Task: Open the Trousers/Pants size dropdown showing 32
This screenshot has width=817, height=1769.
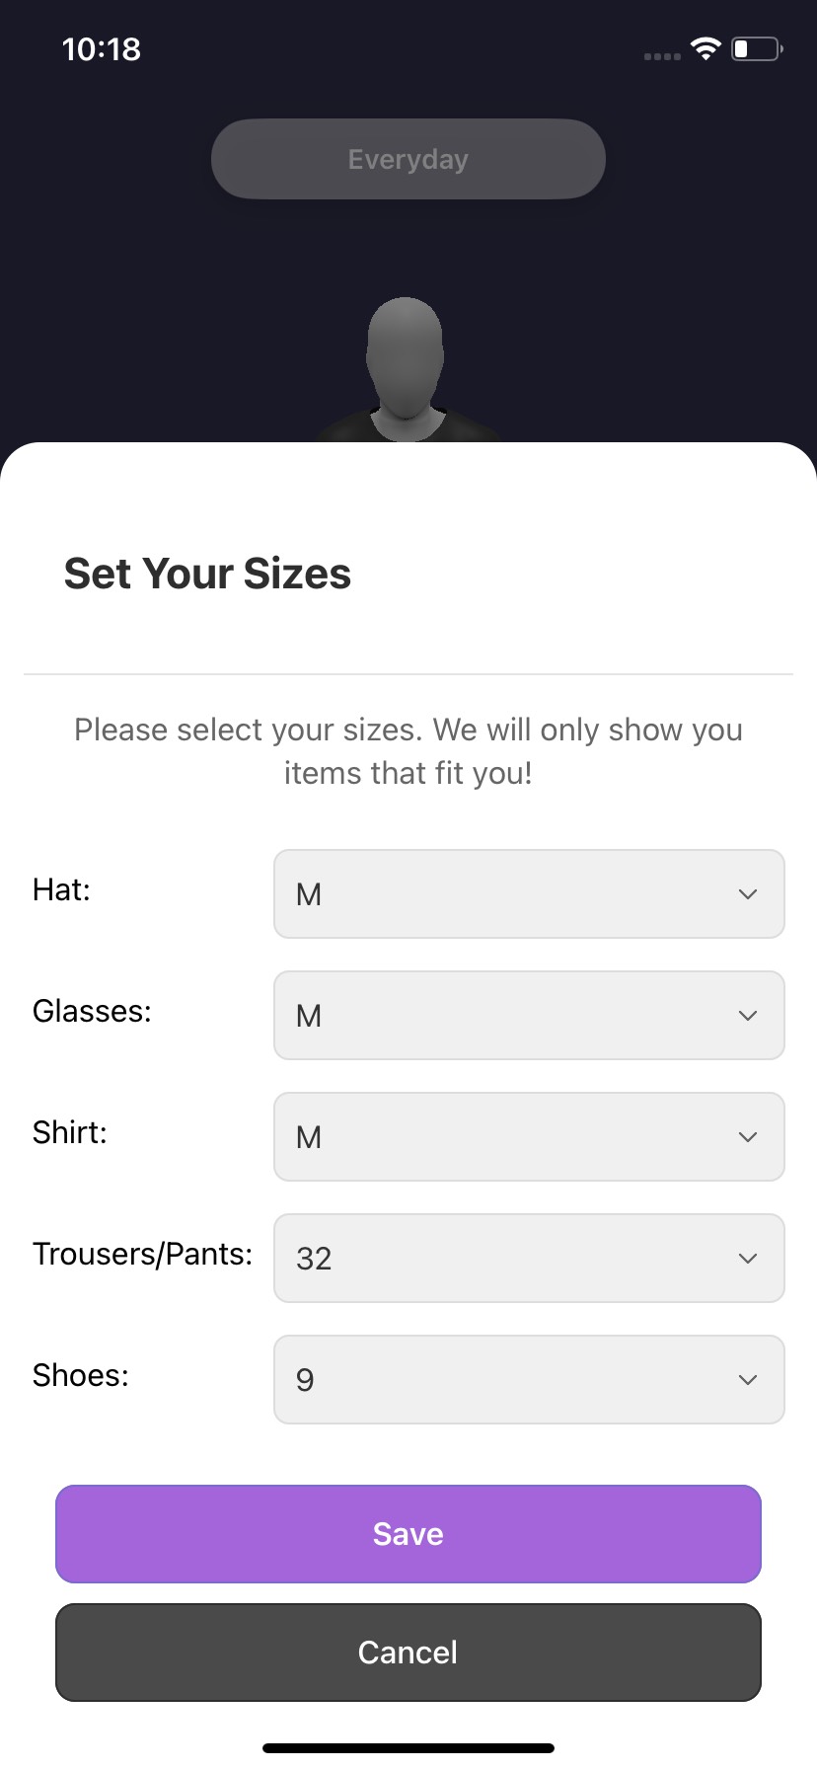Action: click(529, 1259)
